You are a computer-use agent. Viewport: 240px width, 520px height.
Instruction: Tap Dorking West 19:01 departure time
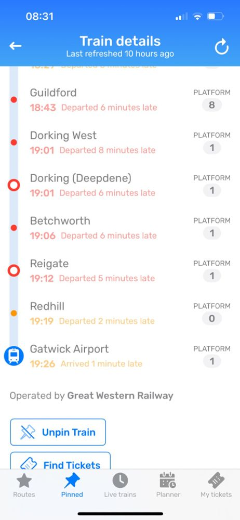pos(42,151)
